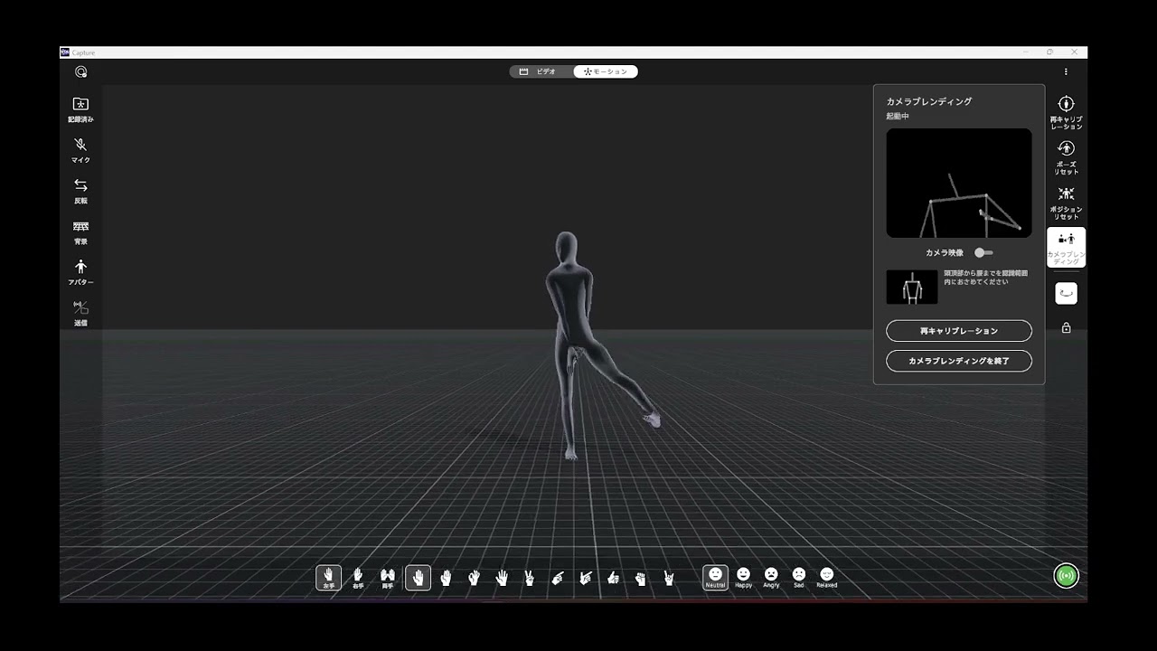Toggle the カメラブレンディング sidebar icon

(1066, 247)
